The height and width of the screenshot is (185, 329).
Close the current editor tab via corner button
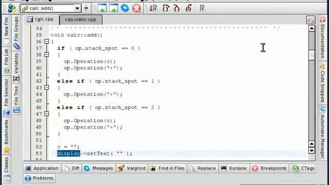point(310,20)
